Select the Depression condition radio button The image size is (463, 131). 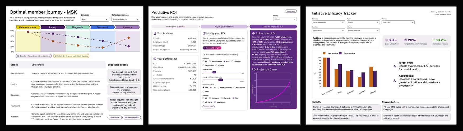pyautogui.click(x=203, y=65)
